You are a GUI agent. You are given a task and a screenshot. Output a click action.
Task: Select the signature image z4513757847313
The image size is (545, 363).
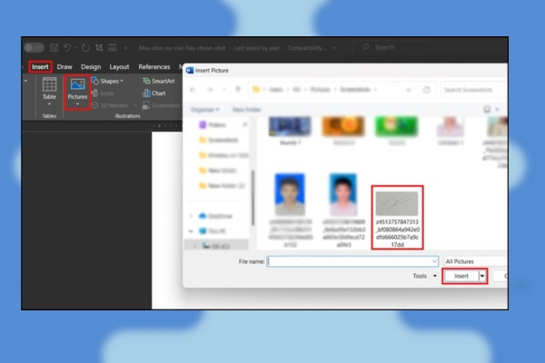[397, 218]
